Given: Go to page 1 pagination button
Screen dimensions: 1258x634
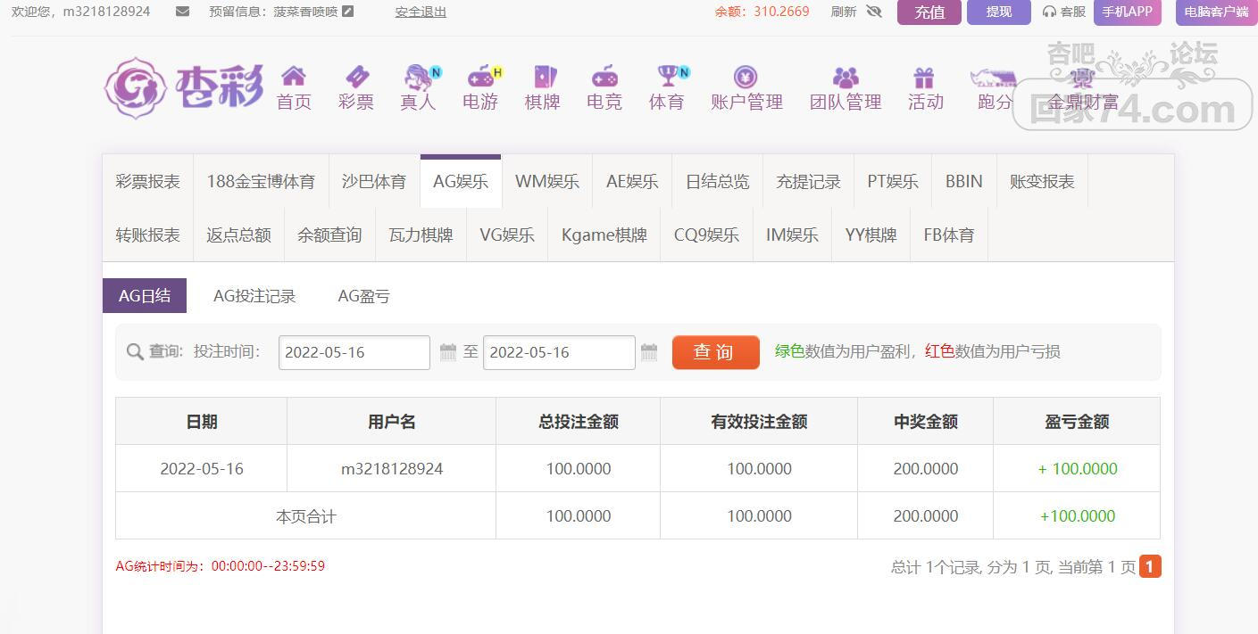Looking at the screenshot, I should [x=1150, y=566].
